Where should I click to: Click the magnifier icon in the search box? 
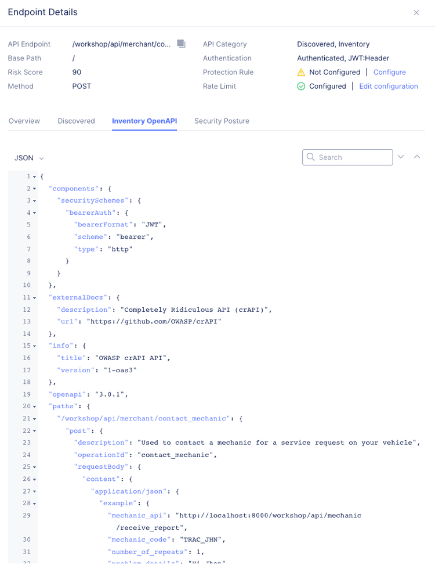(310, 157)
